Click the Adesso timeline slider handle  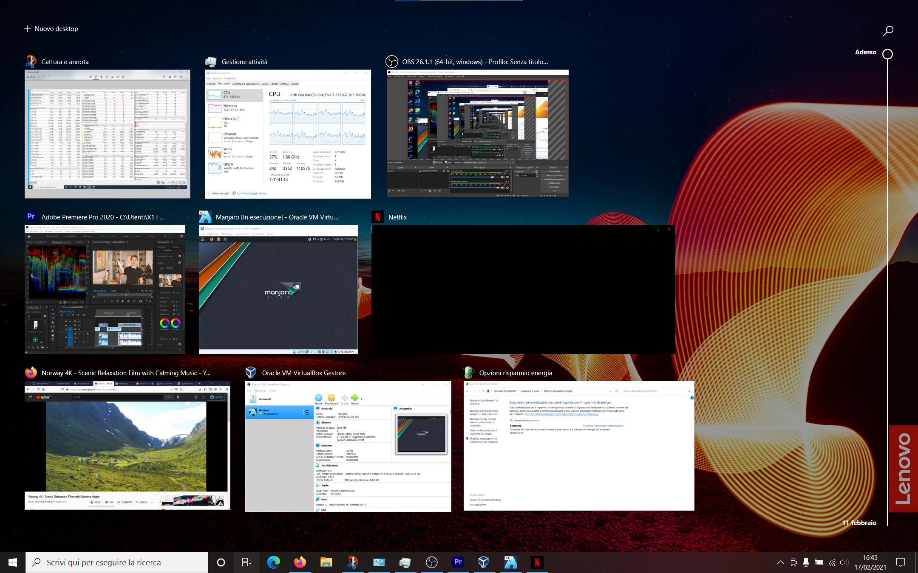pyautogui.click(x=887, y=54)
